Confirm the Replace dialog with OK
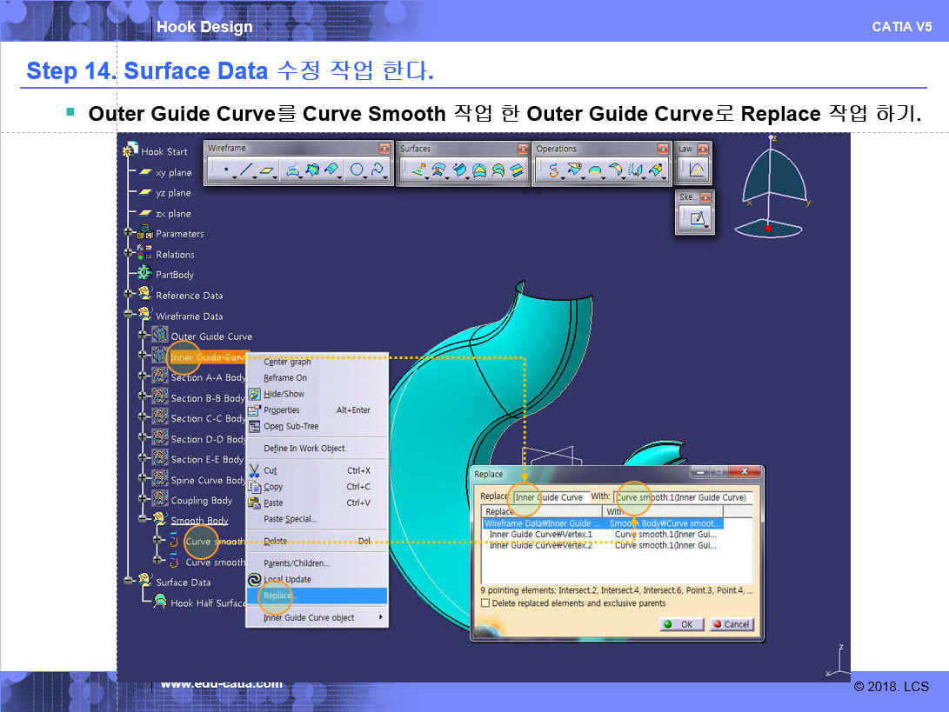Screen dimensions: 949x712 [x=680, y=624]
